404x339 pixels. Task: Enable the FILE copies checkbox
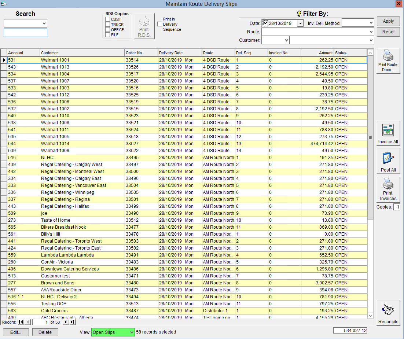(x=108, y=35)
